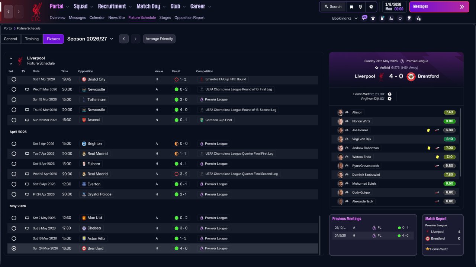Open settings via the gear icon
Image resolution: width=476 pixels, height=267 pixels.
(x=371, y=7)
